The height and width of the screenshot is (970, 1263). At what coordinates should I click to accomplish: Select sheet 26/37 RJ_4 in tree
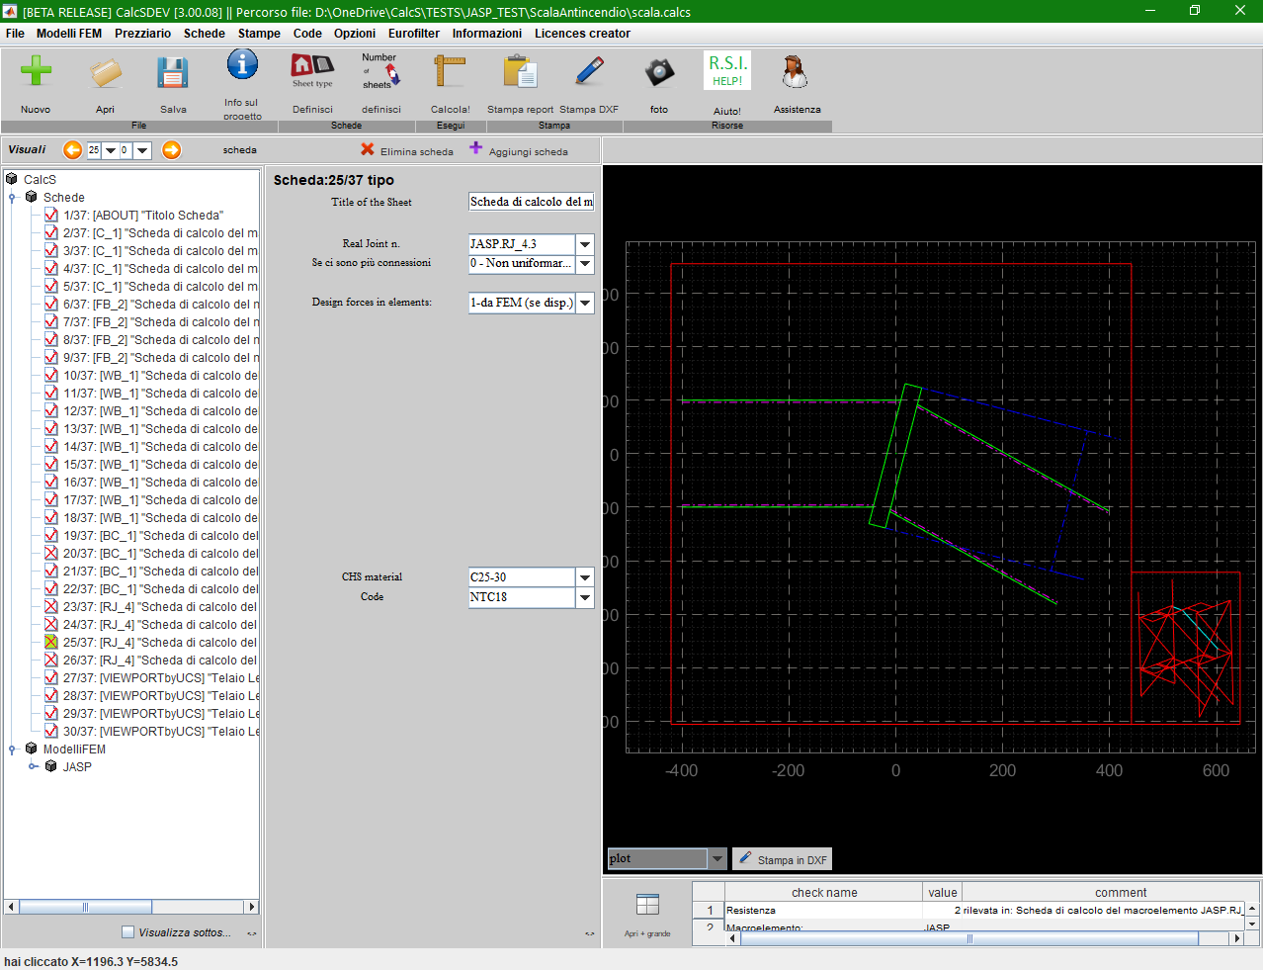tap(159, 660)
